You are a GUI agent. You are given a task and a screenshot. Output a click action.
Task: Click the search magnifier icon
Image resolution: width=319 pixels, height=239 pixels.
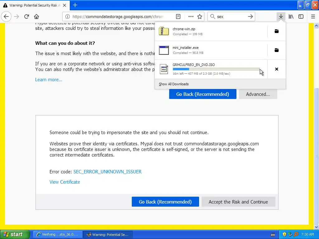[212, 16]
